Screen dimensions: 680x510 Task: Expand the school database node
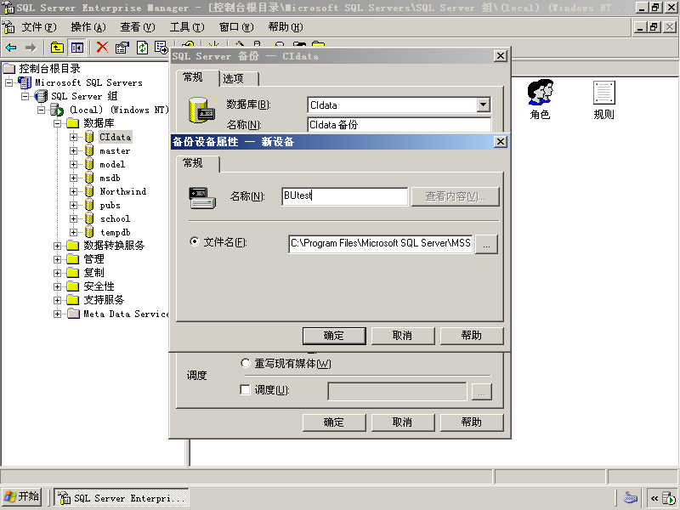73,218
